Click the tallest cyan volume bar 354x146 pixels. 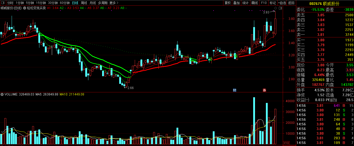[x=254, y=121]
